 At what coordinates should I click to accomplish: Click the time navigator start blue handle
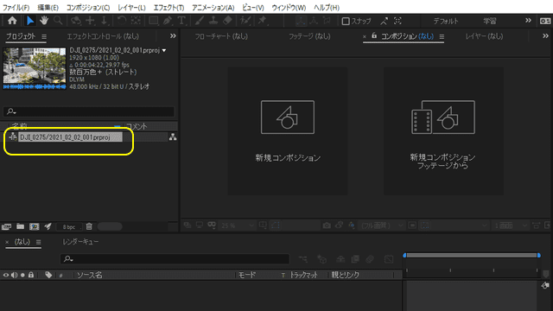pyautogui.click(x=404, y=255)
